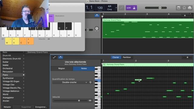Select Vintage Clav category
The image size is (194, 109).
[x=13, y=85]
